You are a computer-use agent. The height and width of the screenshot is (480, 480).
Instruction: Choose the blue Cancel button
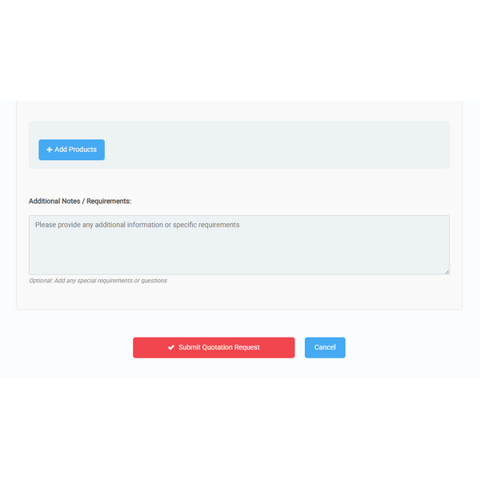tap(325, 347)
